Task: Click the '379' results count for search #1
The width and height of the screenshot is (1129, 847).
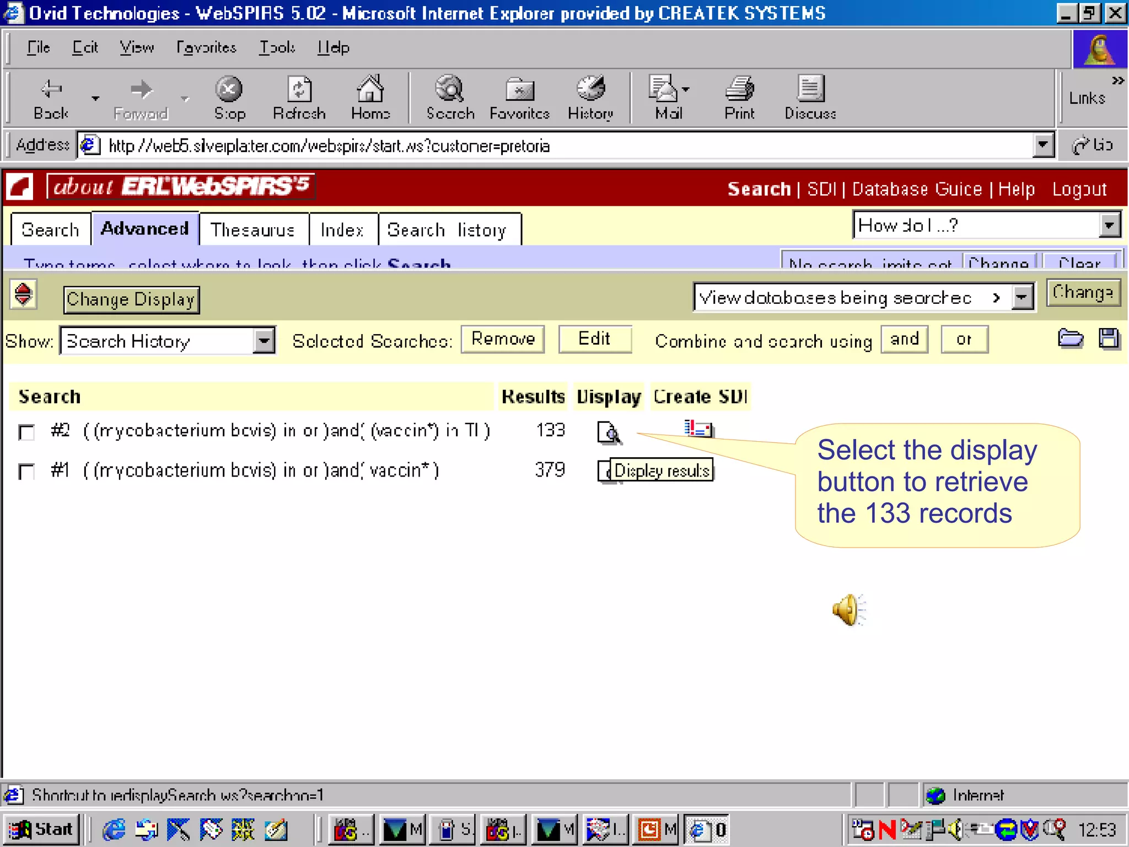Action: pyautogui.click(x=550, y=470)
